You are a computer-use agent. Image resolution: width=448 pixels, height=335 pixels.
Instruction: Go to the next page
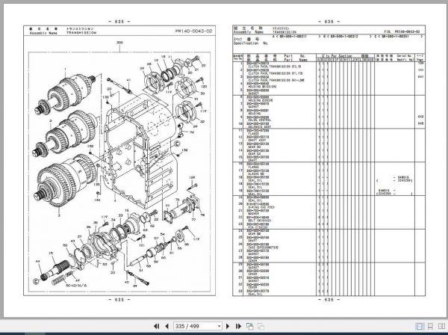(228, 326)
